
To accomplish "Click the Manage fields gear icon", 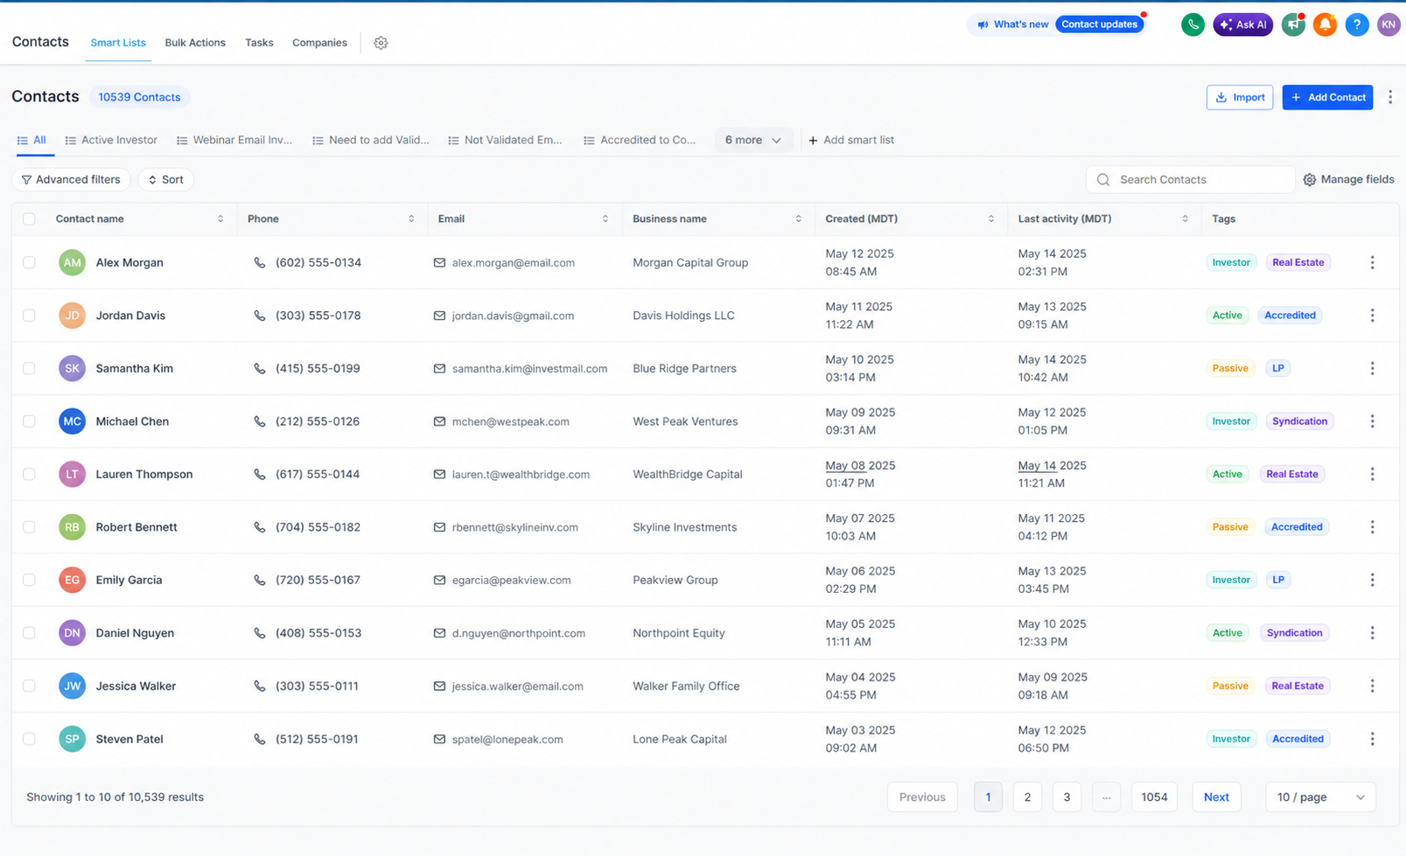I will [1310, 179].
